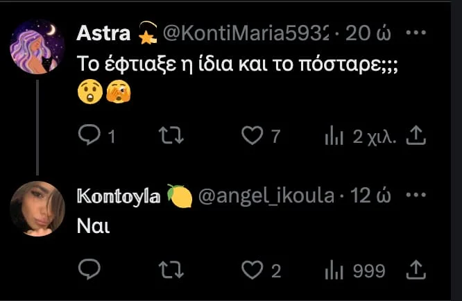Reply to Kontoyla's tweet
462x301 pixels.
coord(89,270)
